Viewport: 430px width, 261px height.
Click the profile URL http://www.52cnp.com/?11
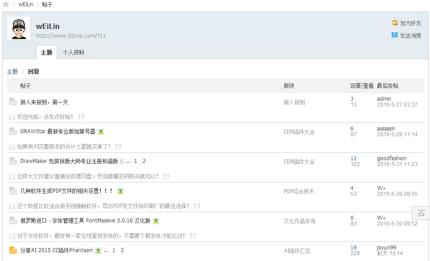(71, 36)
